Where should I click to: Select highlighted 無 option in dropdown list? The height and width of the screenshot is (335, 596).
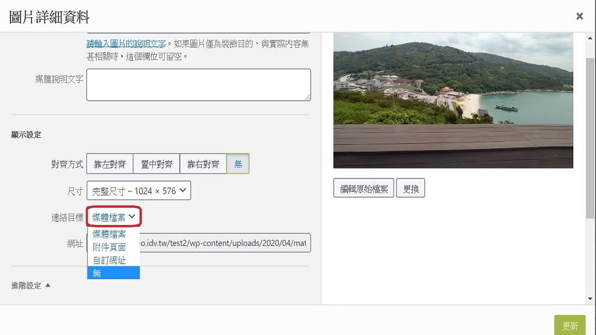tap(113, 273)
